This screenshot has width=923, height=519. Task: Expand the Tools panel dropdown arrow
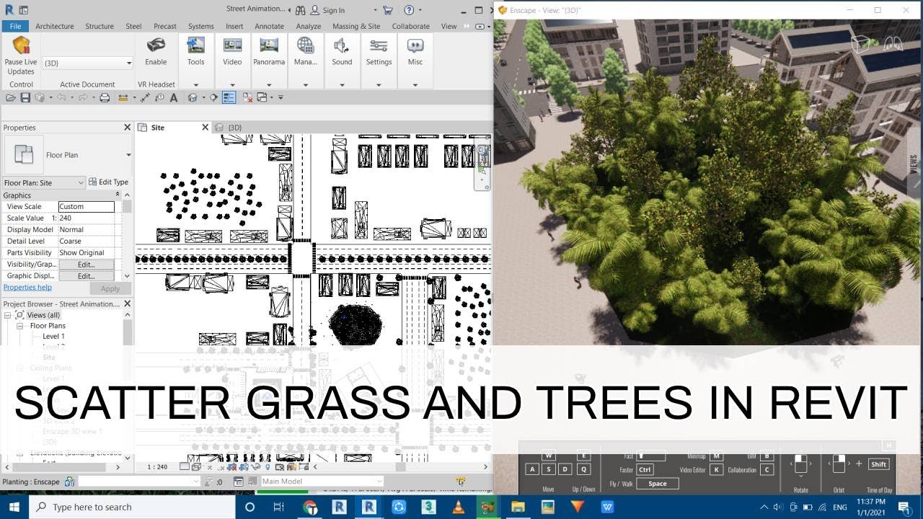pyautogui.click(x=195, y=84)
